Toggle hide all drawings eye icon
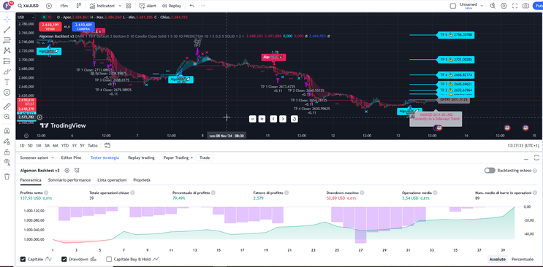This screenshot has height=267, width=543. click(x=7, y=162)
